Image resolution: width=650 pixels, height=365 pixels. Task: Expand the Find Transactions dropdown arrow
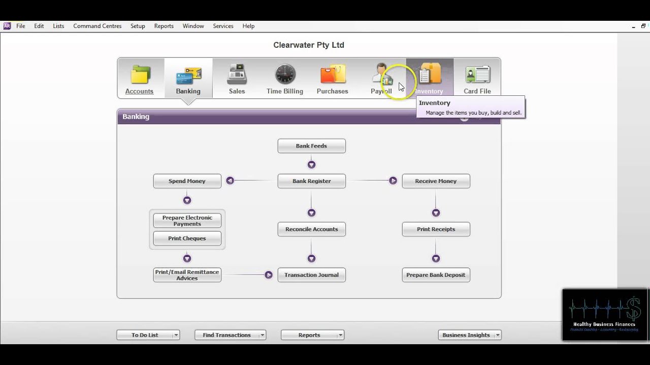point(263,335)
